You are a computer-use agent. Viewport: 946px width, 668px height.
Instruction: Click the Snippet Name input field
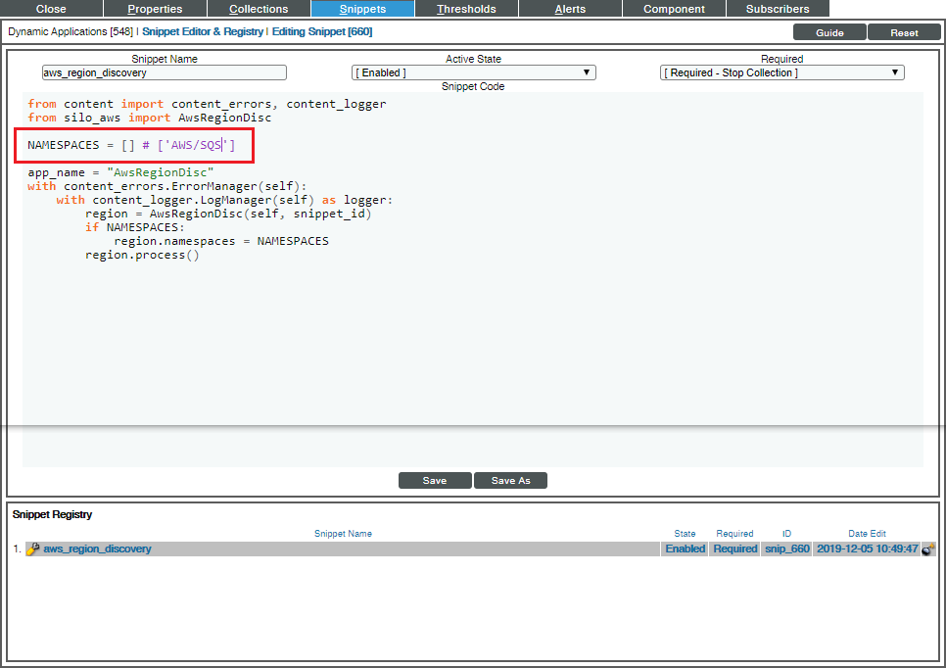(165, 72)
